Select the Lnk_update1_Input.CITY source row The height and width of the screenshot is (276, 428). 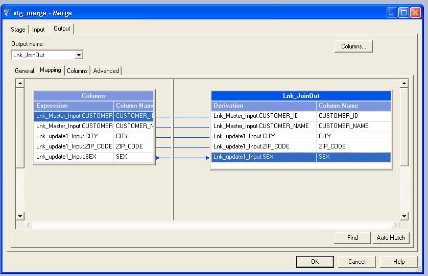[74, 136]
